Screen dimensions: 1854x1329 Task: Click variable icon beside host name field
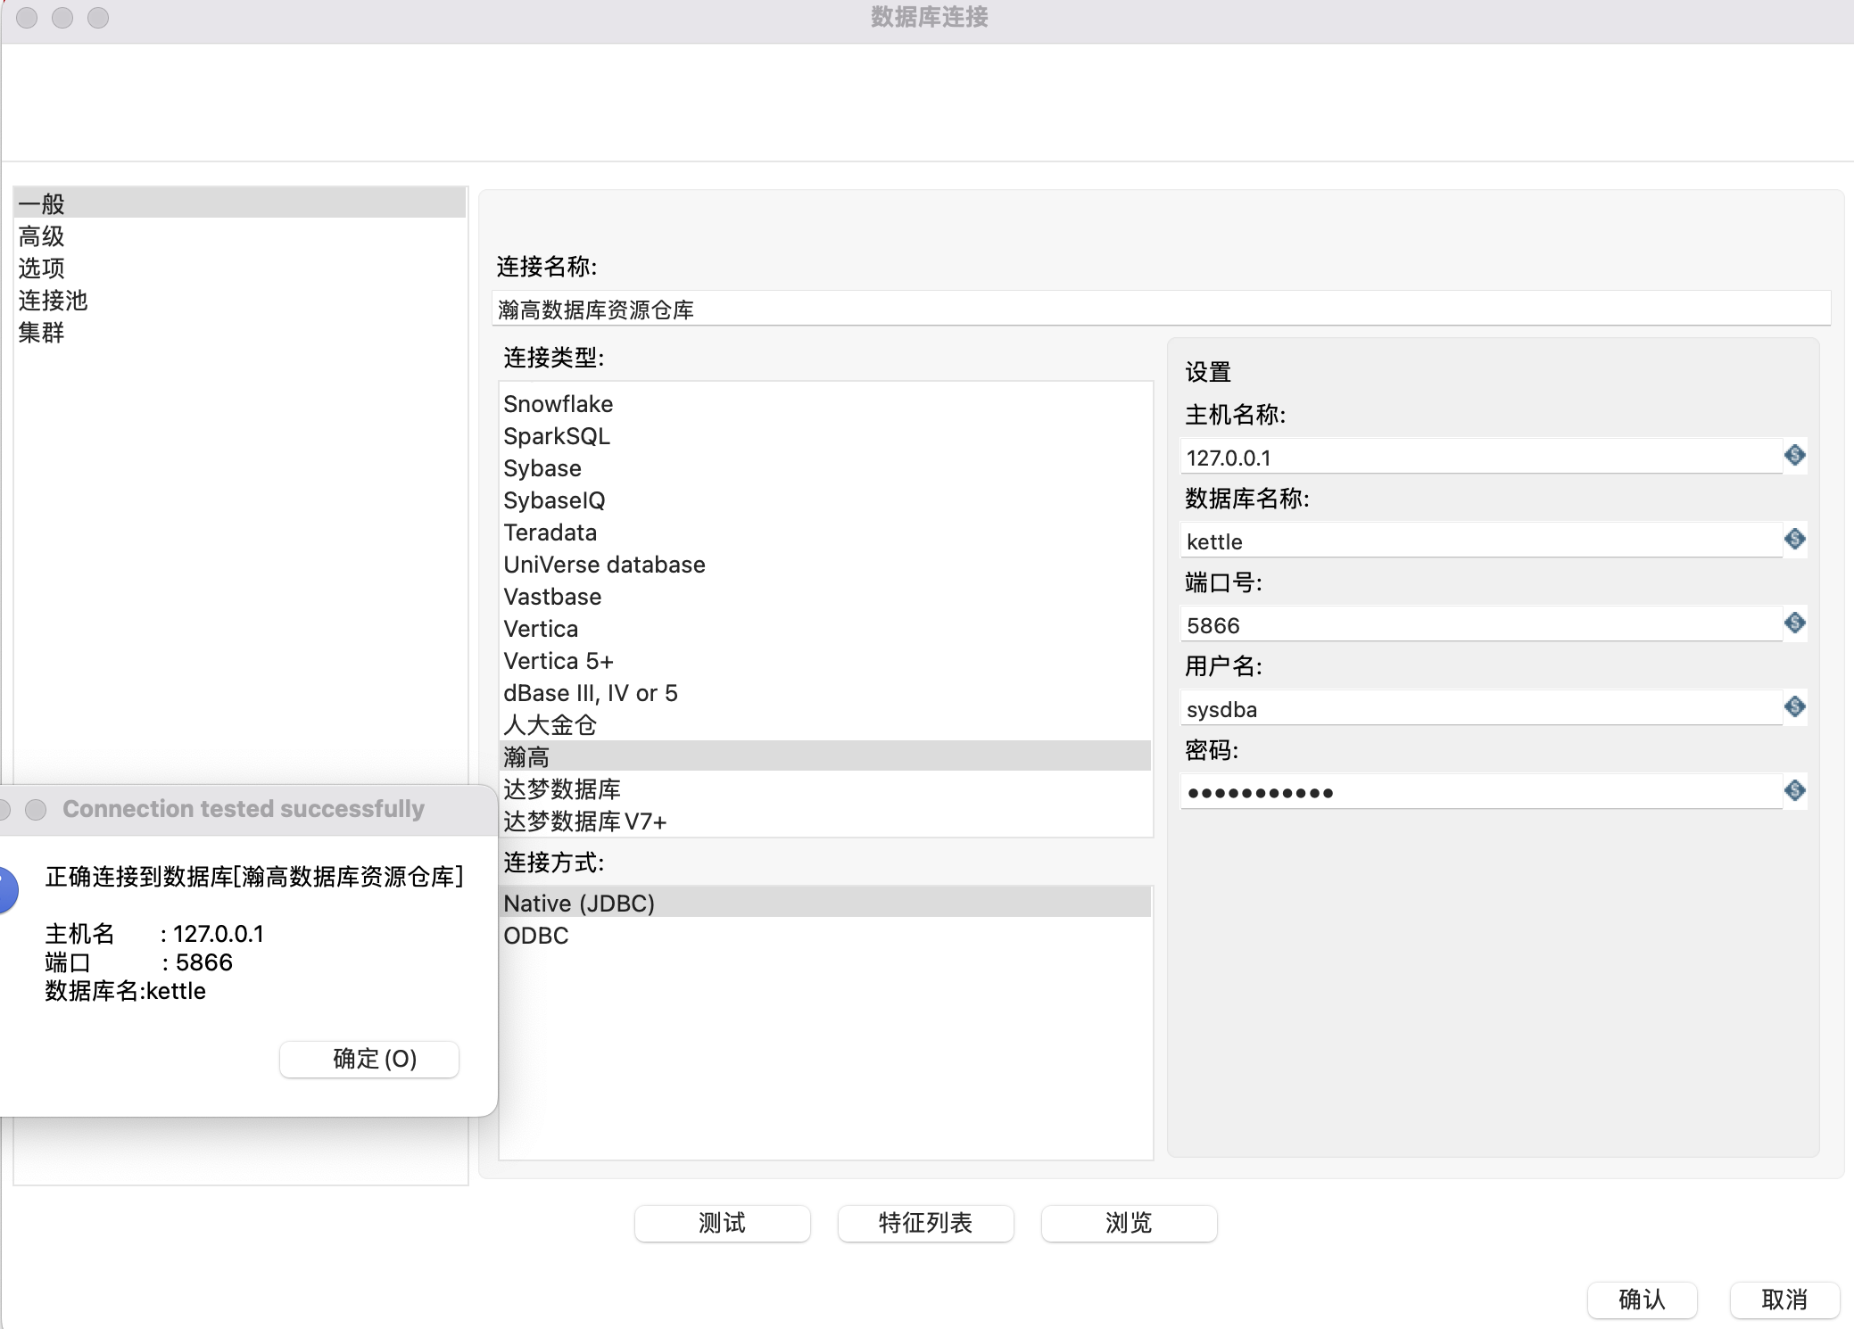[1794, 456]
